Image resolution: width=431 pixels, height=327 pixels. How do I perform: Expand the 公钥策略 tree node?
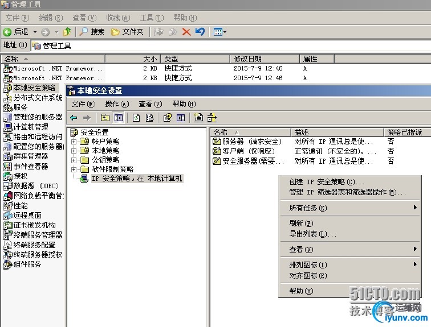[x=74, y=160]
